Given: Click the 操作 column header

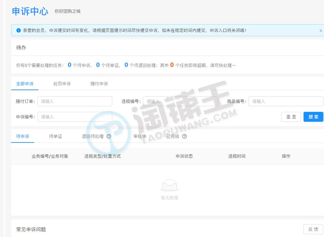Looking at the screenshot, I should click(x=286, y=156).
